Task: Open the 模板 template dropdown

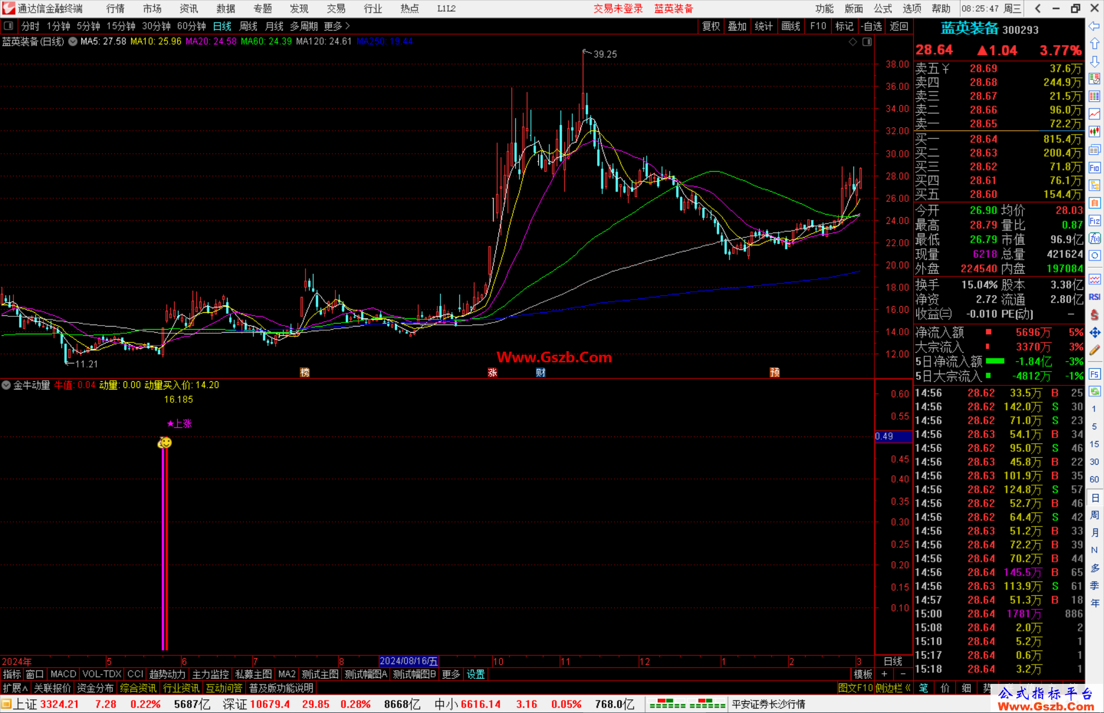Action: coord(863,674)
